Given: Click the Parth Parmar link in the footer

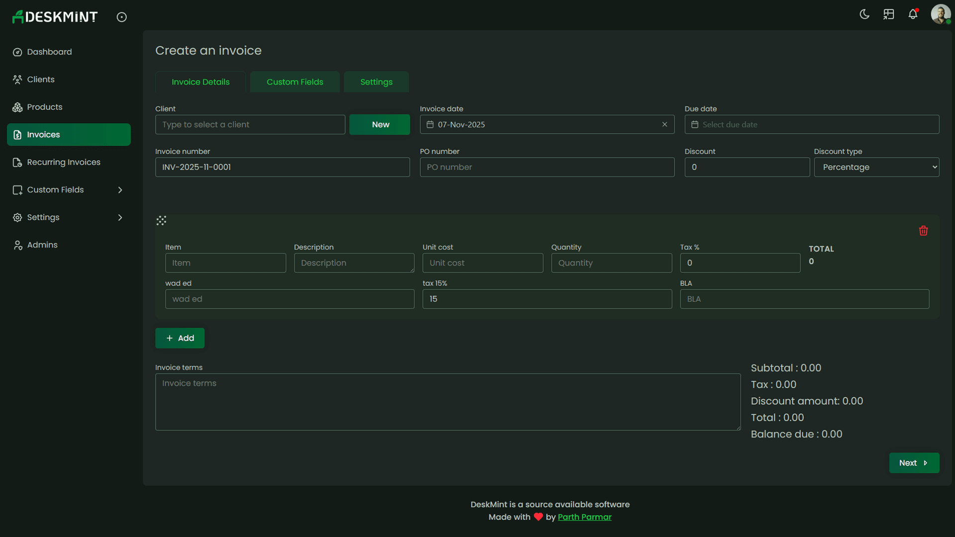Looking at the screenshot, I should point(585,517).
